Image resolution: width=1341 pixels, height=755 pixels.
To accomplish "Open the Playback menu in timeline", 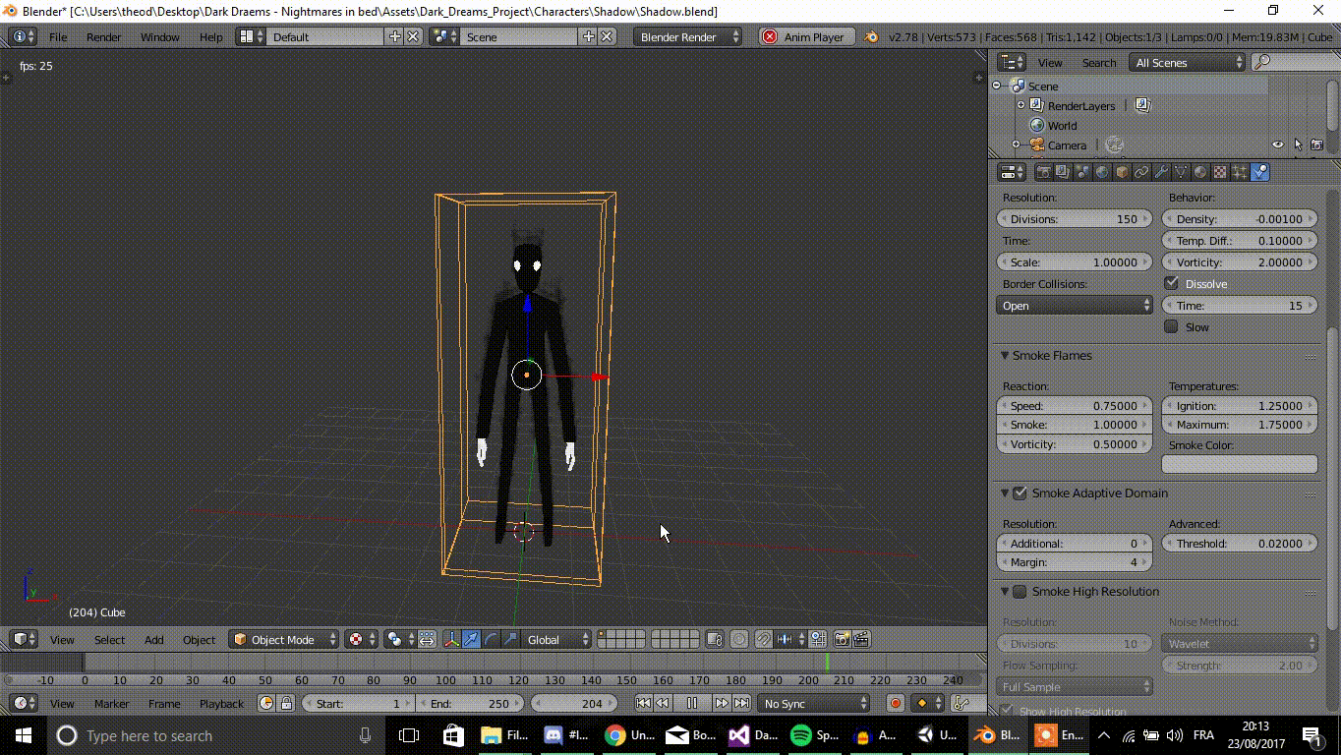I will pos(221,704).
